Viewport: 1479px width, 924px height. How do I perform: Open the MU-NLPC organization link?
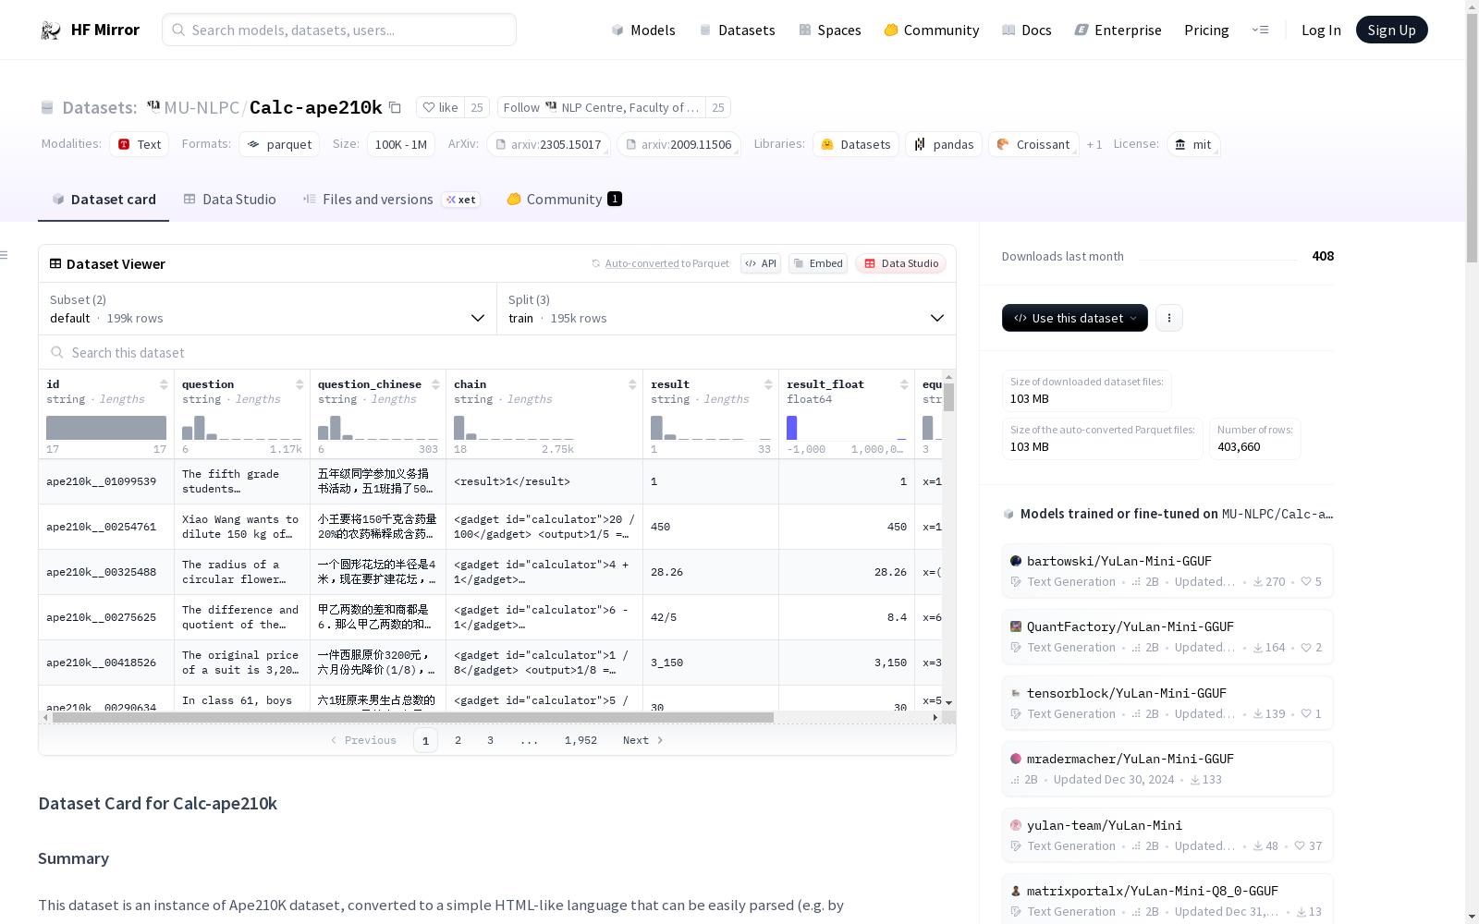202,107
